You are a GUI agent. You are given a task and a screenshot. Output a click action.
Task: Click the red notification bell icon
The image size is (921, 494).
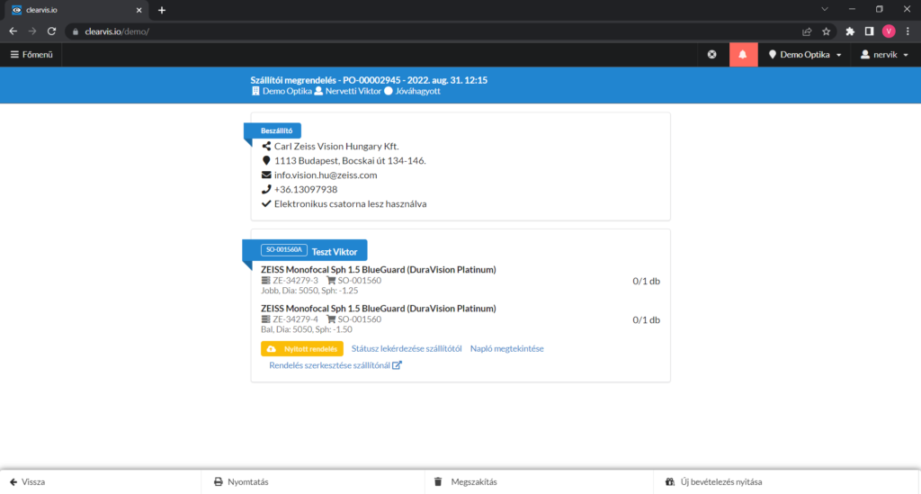[743, 55]
